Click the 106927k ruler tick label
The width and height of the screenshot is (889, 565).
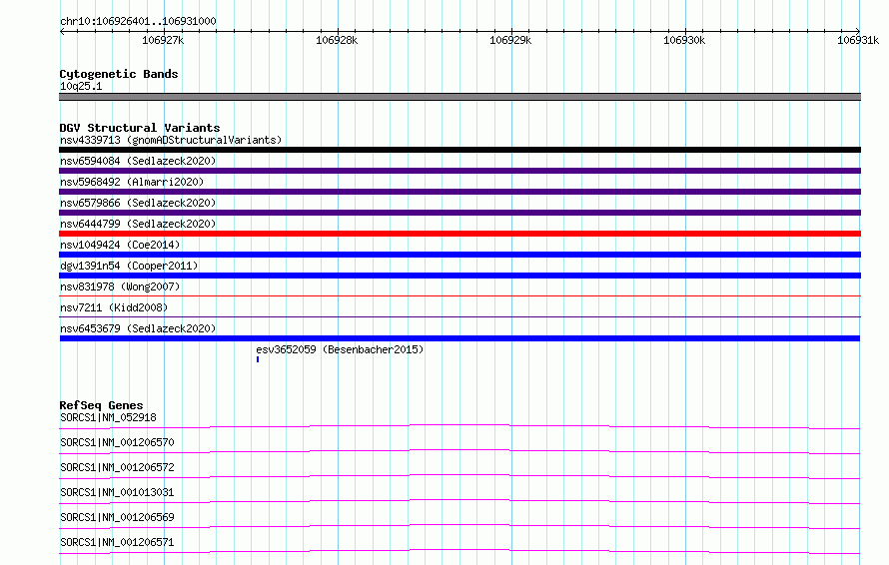163,40
